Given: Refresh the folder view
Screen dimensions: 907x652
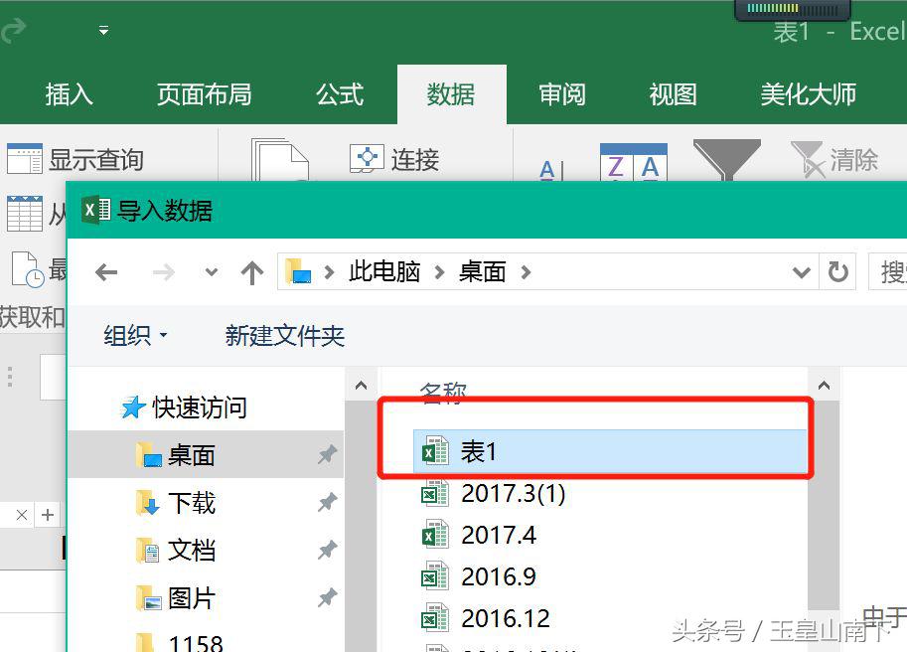Looking at the screenshot, I should [839, 270].
